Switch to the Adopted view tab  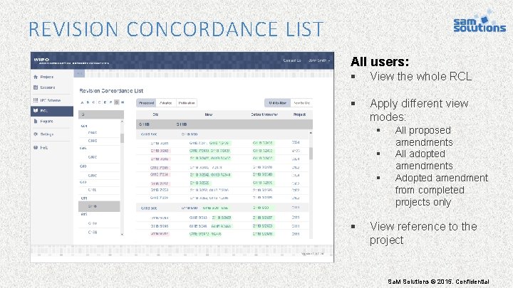tap(166, 103)
